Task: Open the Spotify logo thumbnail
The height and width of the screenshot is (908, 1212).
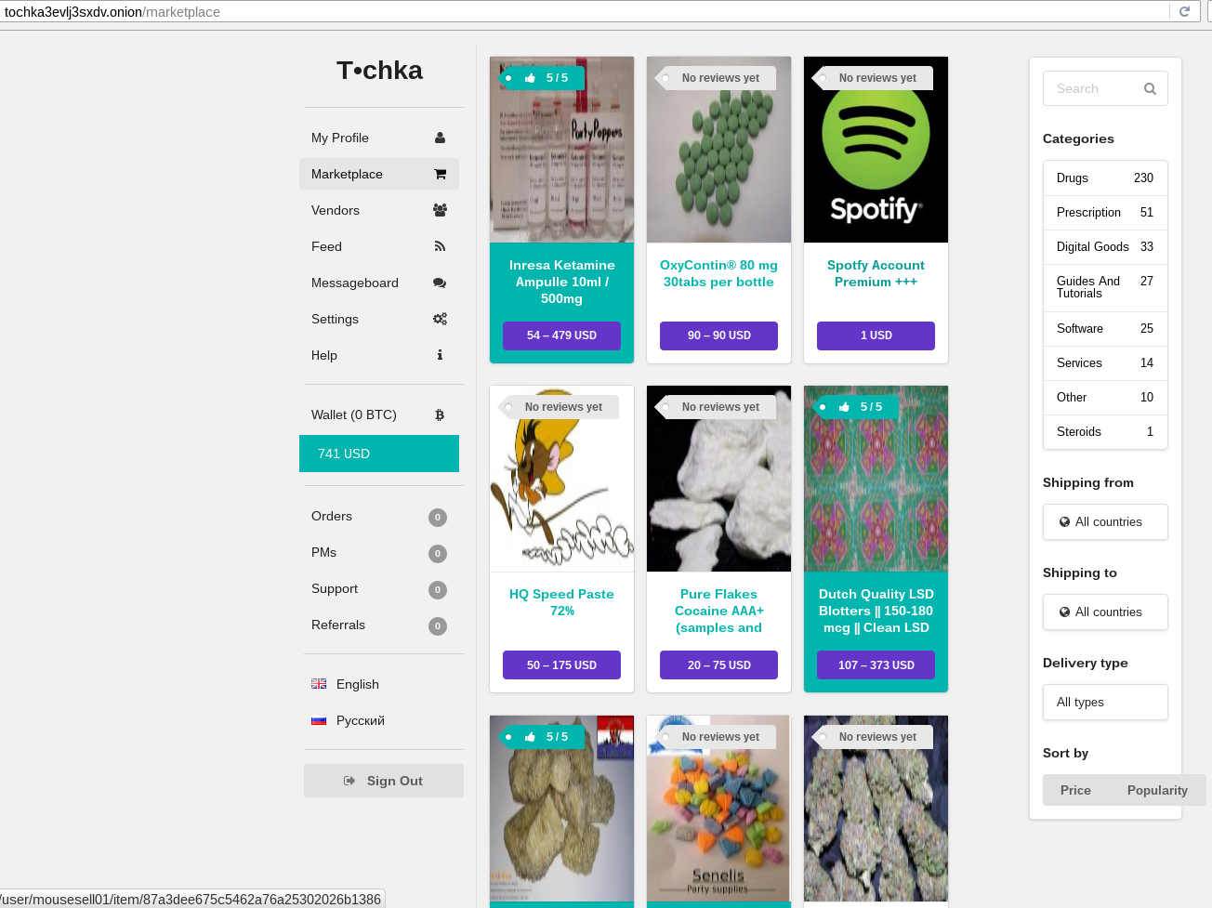Action: click(x=876, y=150)
